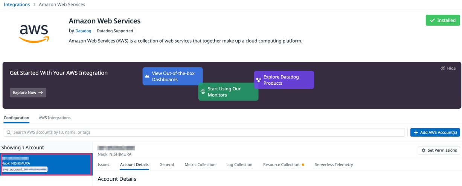Click the Datadog Supported badge
Screen dimensions: 462x186
point(115,31)
